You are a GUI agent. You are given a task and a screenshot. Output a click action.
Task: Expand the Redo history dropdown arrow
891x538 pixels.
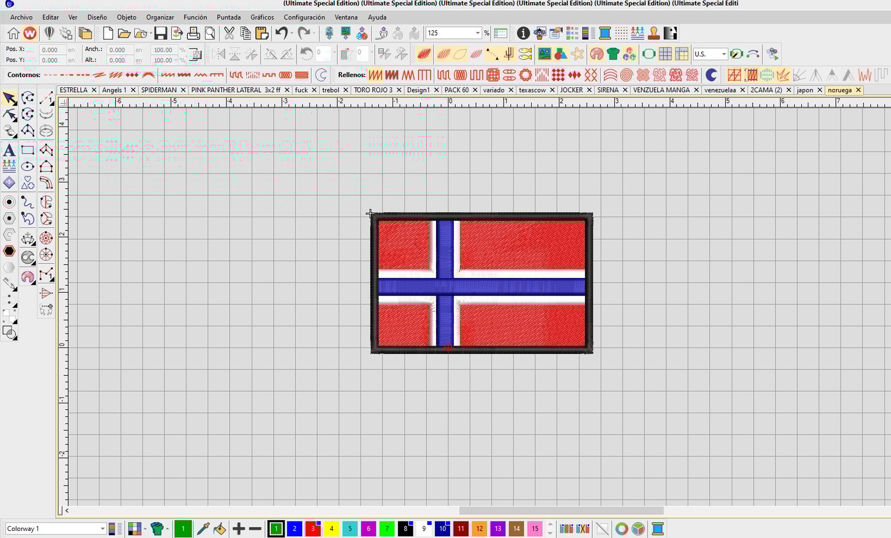point(314,33)
